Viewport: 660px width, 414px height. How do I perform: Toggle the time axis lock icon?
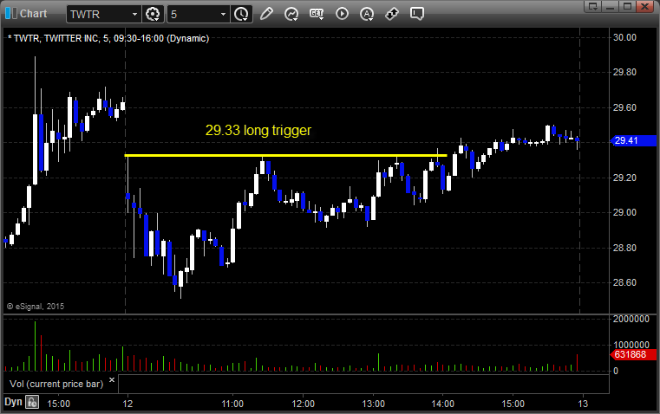pyautogui.click(x=32, y=402)
